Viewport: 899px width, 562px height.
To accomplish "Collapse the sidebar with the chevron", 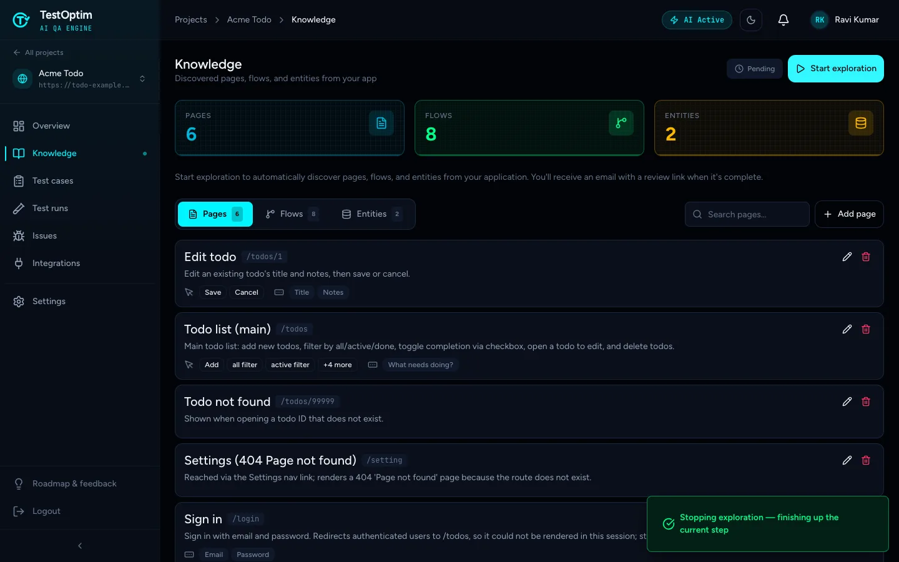I will pyautogui.click(x=80, y=546).
